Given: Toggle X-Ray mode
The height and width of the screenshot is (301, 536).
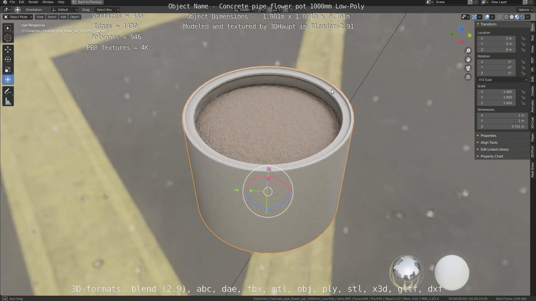Looking at the screenshot, I should 499,17.
